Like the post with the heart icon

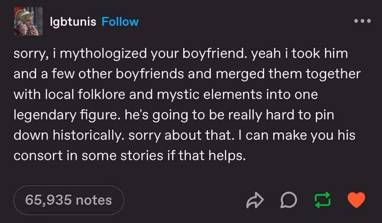[356, 200]
